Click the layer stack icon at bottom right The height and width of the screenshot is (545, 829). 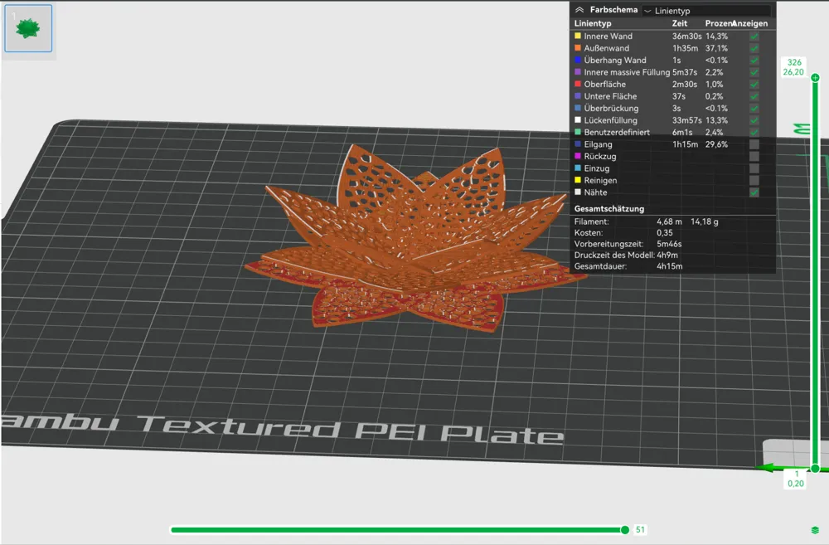815,530
